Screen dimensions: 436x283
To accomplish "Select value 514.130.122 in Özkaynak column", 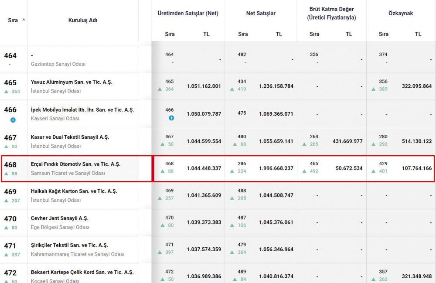I will 416,141.
